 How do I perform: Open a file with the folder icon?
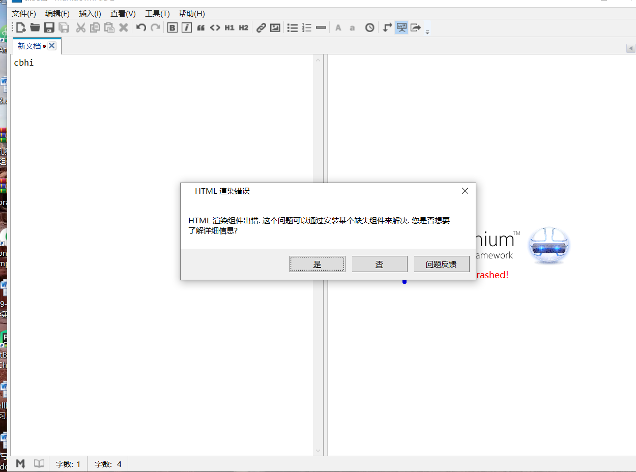click(x=35, y=27)
